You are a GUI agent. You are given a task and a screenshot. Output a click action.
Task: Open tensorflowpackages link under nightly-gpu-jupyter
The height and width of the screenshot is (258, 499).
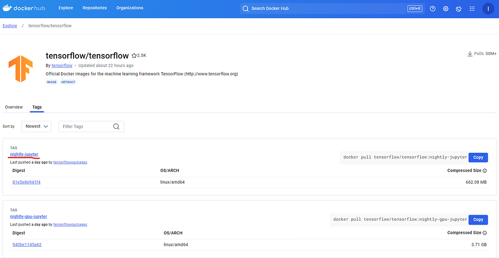(70, 225)
